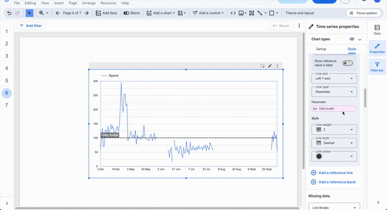Open the Filter bar panel
This screenshot has height=210, width=387.
coord(377,67)
